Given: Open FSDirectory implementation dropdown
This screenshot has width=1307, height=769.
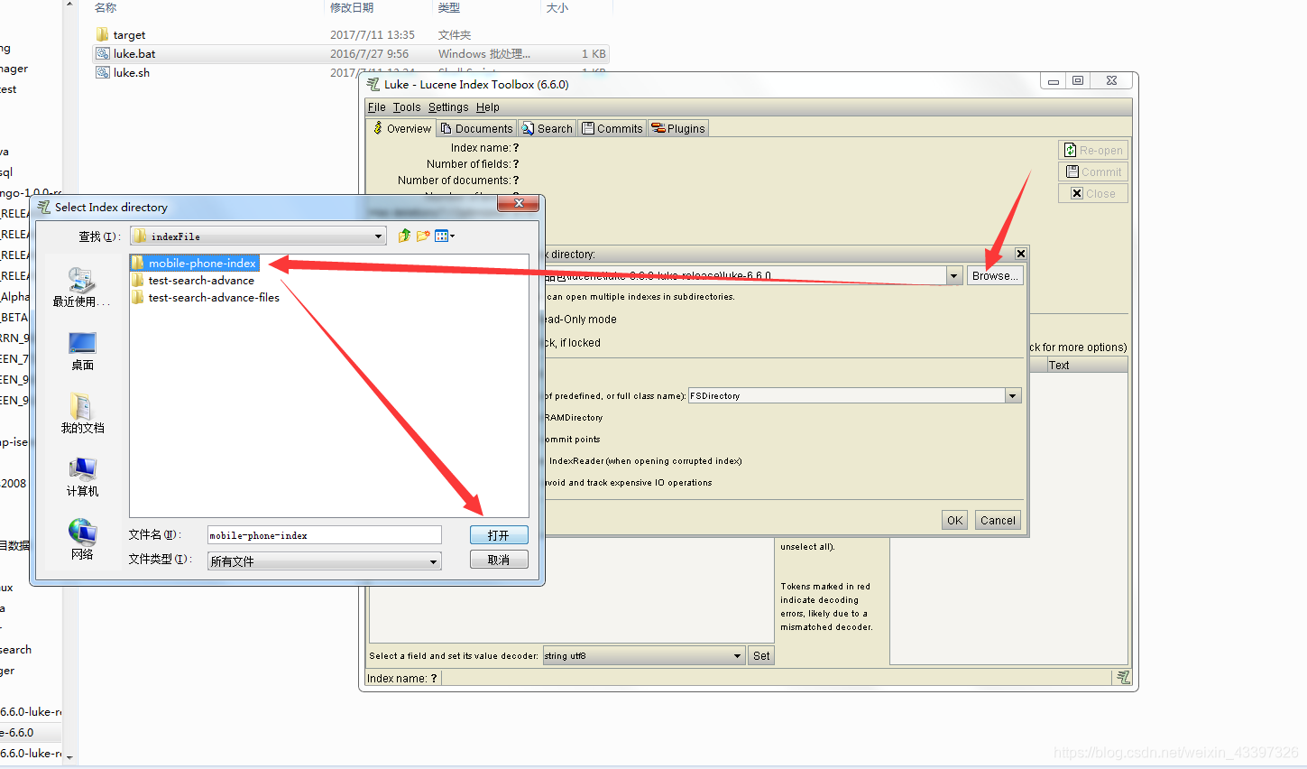Looking at the screenshot, I should pos(1013,395).
